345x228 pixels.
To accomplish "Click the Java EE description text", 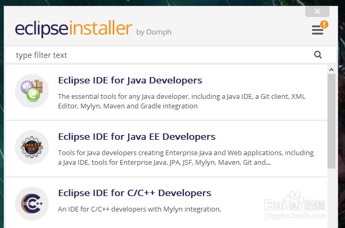I will 186,157.
